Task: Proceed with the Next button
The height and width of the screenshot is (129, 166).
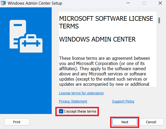Action: pos(125,122)
